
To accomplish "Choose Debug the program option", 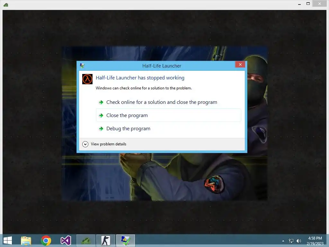I will tap(168, 129).
